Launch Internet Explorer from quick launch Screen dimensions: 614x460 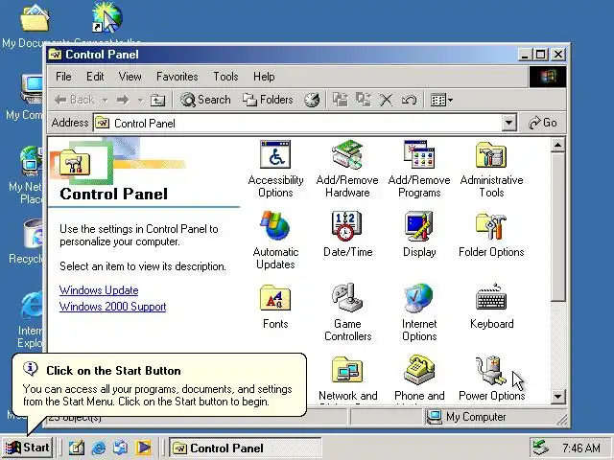tap(99, 448)
